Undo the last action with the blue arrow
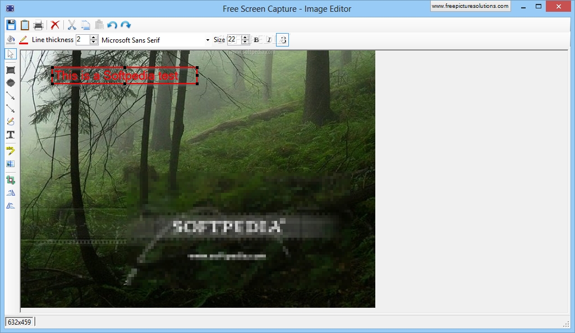This screenshot has width=575, height=333. (112, 25)
